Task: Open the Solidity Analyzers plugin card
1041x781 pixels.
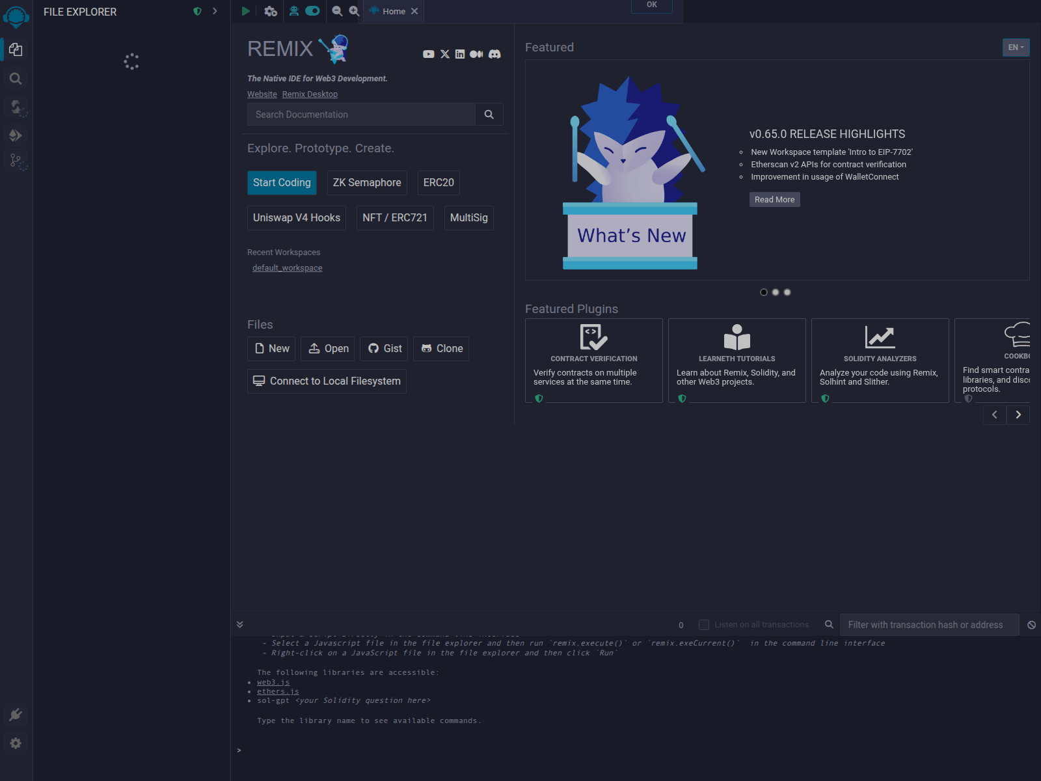Action: click(x=880, y=361)
